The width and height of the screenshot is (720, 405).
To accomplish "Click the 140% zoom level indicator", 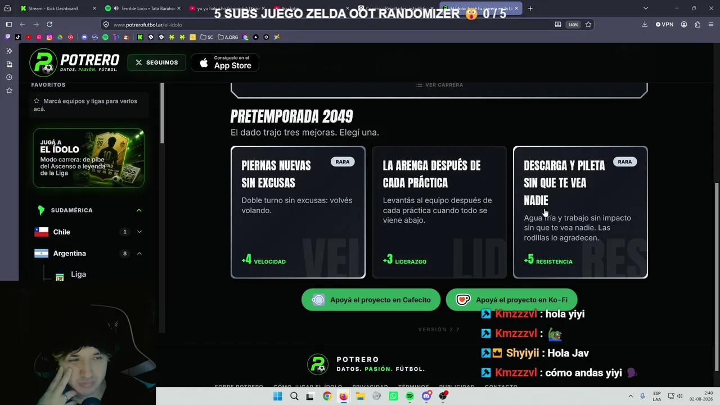I will pos(573,25).
